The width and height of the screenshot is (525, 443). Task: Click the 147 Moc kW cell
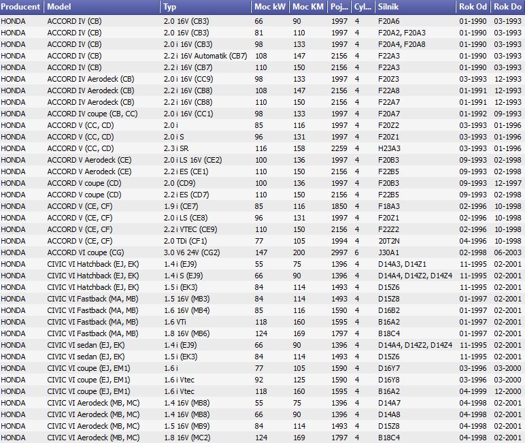(x=261, y=252)
